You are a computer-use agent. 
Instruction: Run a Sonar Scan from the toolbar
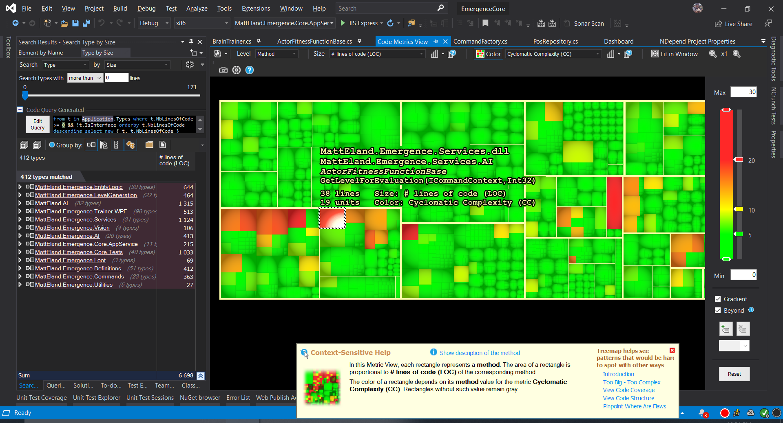pos(584,23)
